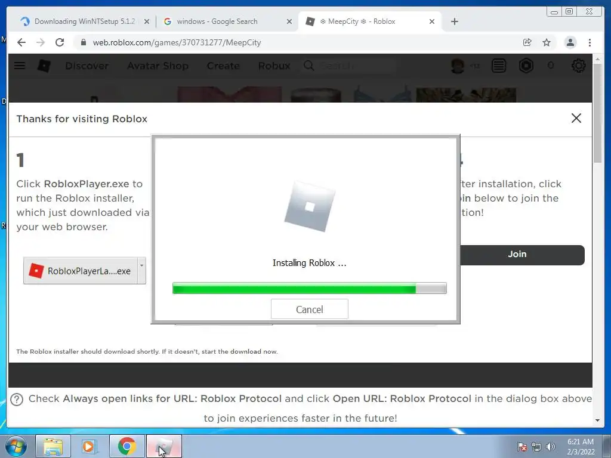This screenshot has width=611, height=458.
Task: Open the Roblox hamburger menu
Action: pos(20,66)
